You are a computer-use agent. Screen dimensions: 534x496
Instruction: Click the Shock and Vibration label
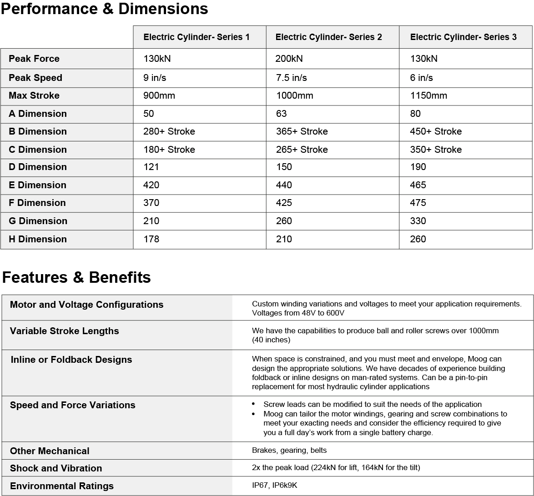(x=56, y=468)
